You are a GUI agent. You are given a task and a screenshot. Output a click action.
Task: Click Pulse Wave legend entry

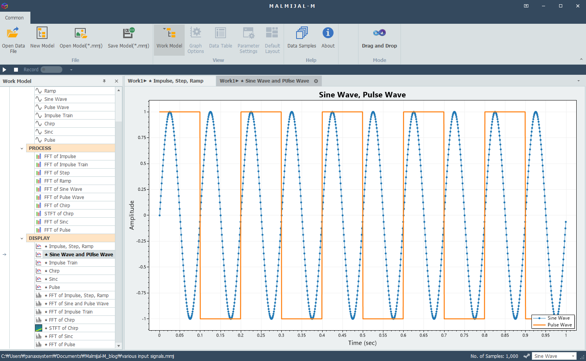552,325
